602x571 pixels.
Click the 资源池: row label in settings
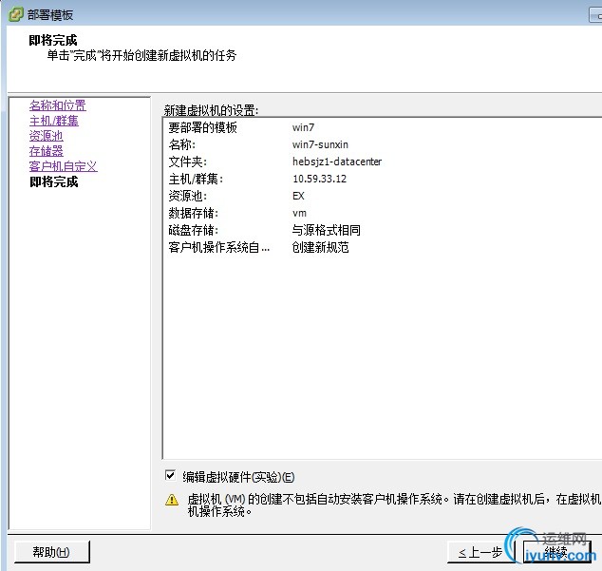click(x=188, y=196)
